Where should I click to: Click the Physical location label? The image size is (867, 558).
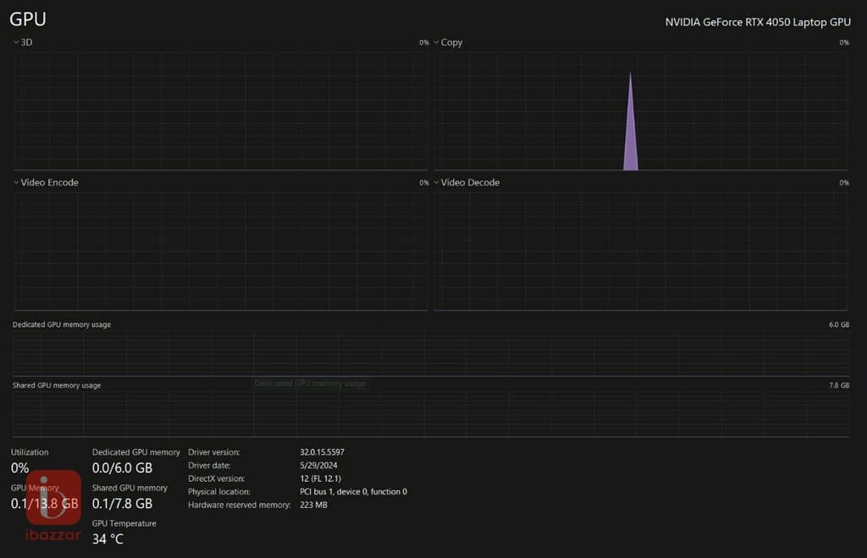[x=219, y=492]
